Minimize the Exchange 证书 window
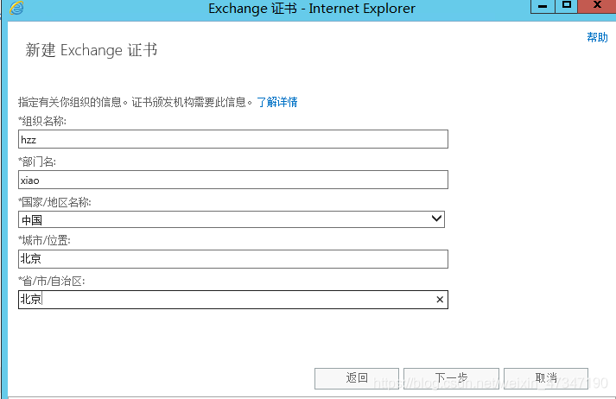616x399 pixels. pyautogui.click(x=543, y=6)
